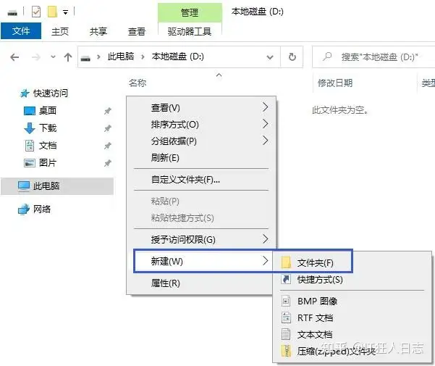Create a new 快捷方式(S) from submenu
The height and width of the screenshot is (366, 435).
[x=352, y=279]
